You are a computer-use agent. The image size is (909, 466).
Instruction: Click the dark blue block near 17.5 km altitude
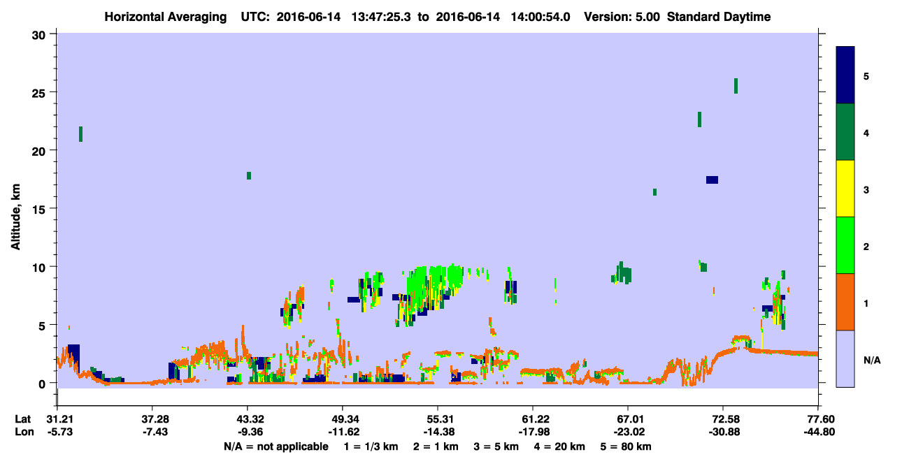712,180
